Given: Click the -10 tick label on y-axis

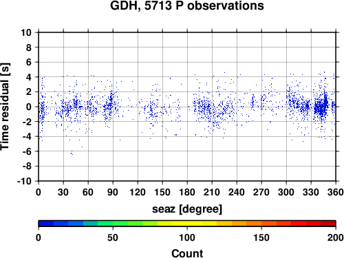Looking at the screenshot, I should (24, 181).
